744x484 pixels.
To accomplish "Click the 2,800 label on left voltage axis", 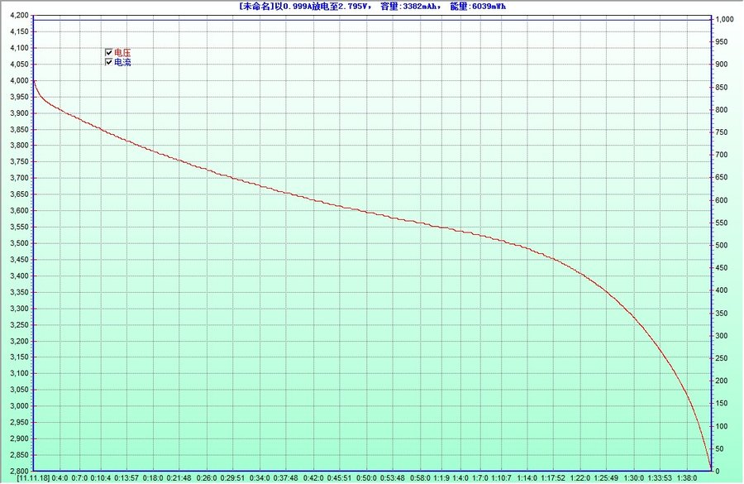I will click(16, 471).
